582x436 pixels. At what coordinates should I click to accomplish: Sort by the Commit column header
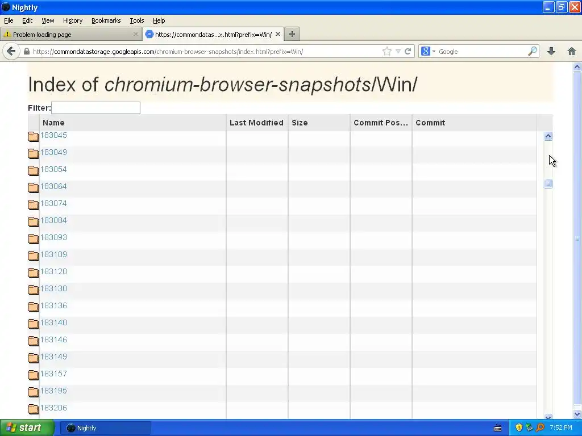click(x=475, y=123)
